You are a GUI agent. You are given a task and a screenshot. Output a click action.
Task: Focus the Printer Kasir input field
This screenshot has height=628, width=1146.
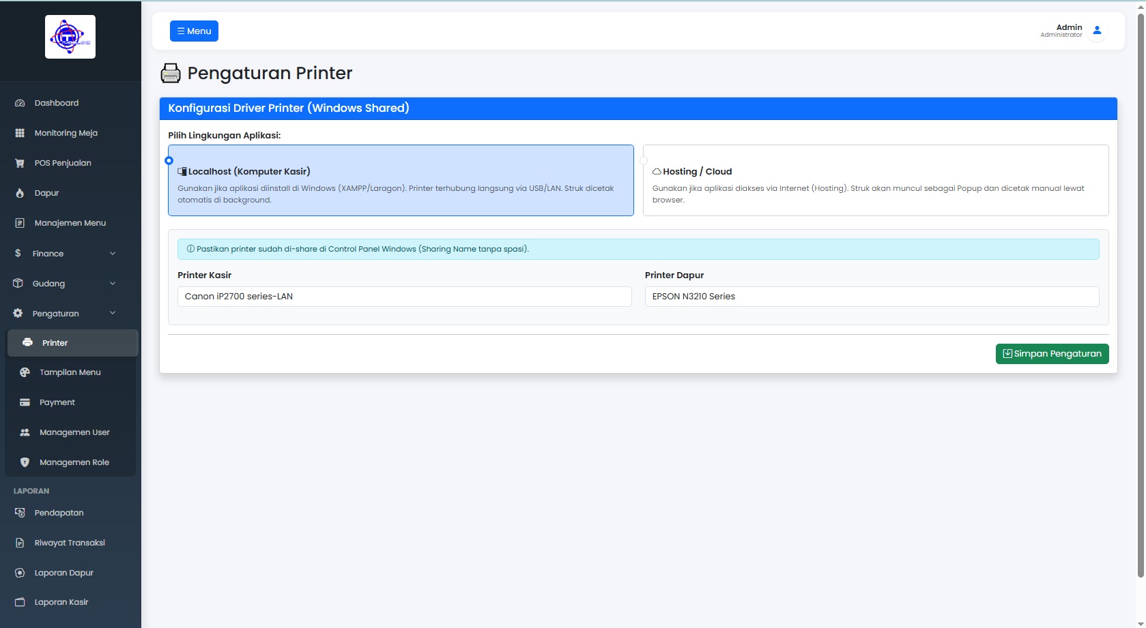coord(405,297)
